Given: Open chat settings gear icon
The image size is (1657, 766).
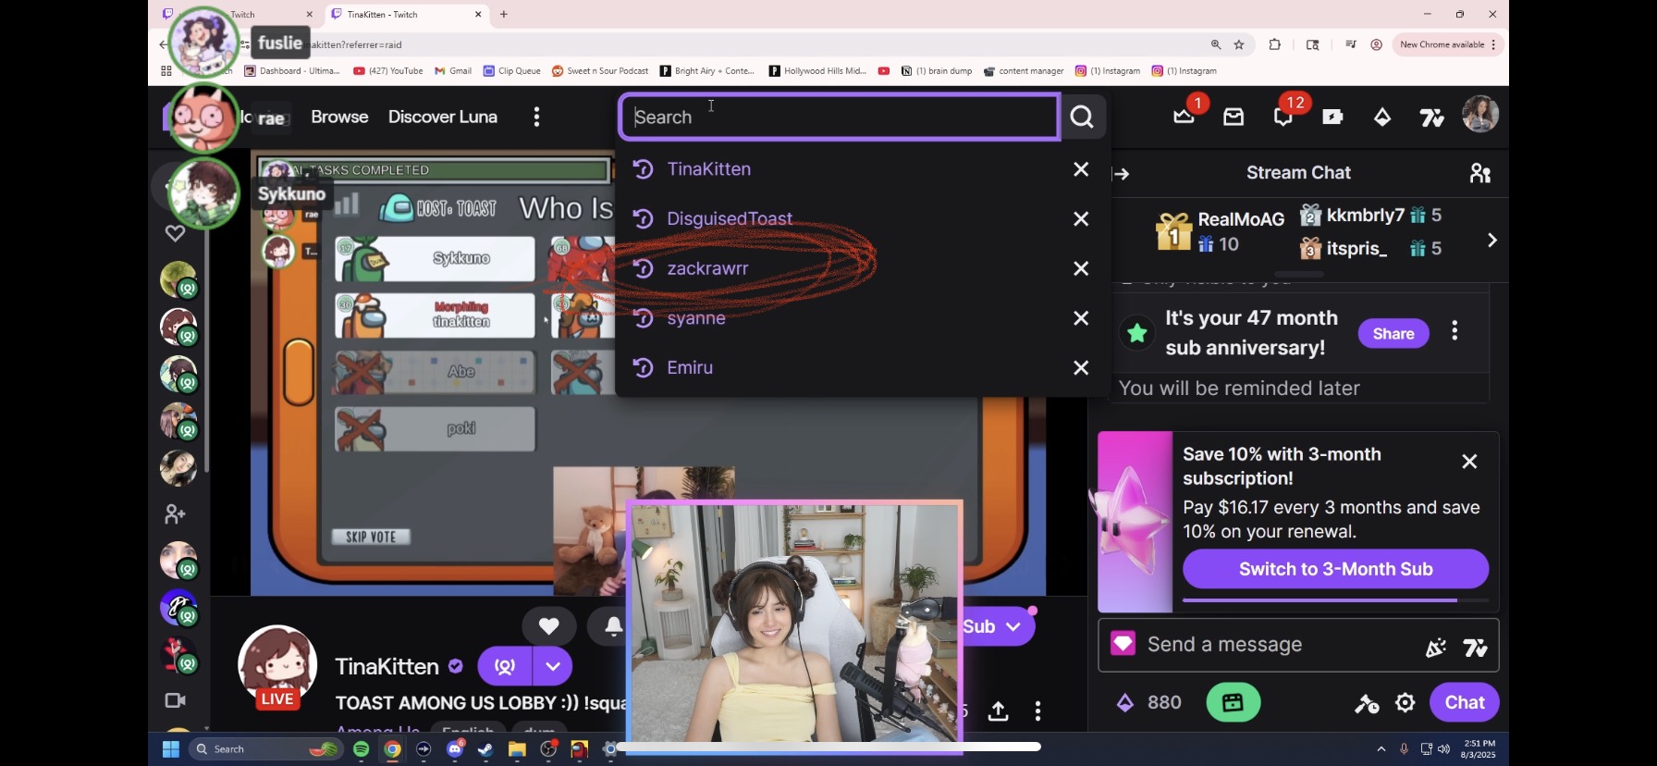Looking at the screenshot, I should coord(1405,703).
